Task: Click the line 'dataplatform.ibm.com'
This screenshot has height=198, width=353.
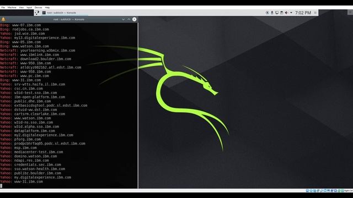Action: (x=28, y=131)
